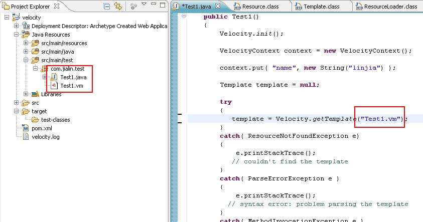Click the src/main/resources source folder icon

(35, 43)
